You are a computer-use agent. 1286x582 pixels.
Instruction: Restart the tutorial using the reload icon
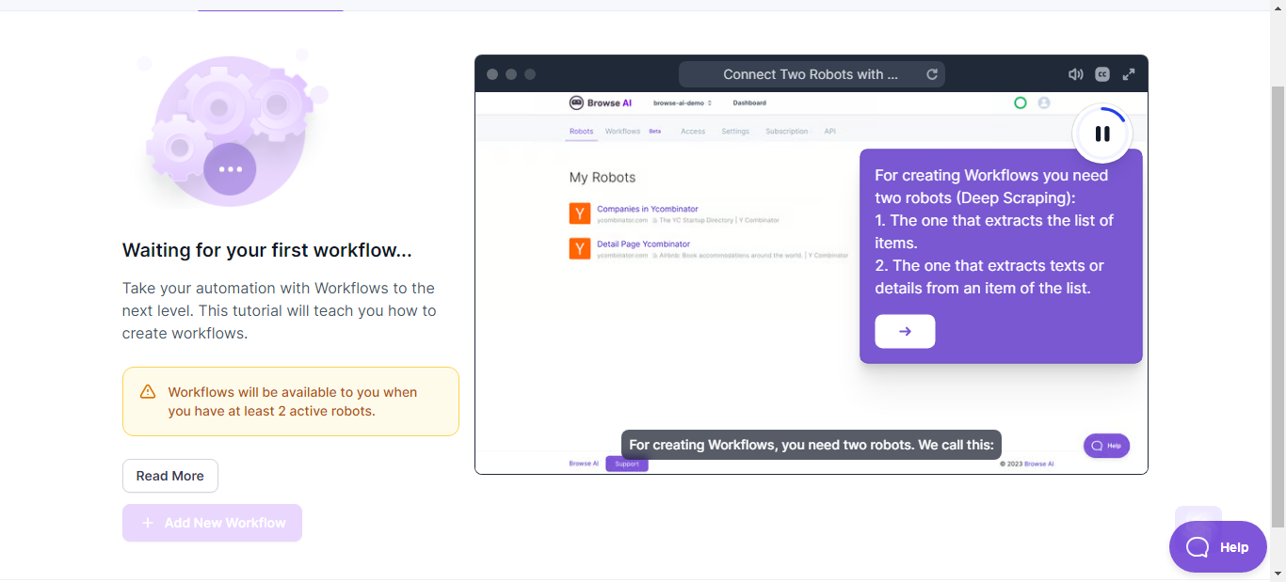932,74
